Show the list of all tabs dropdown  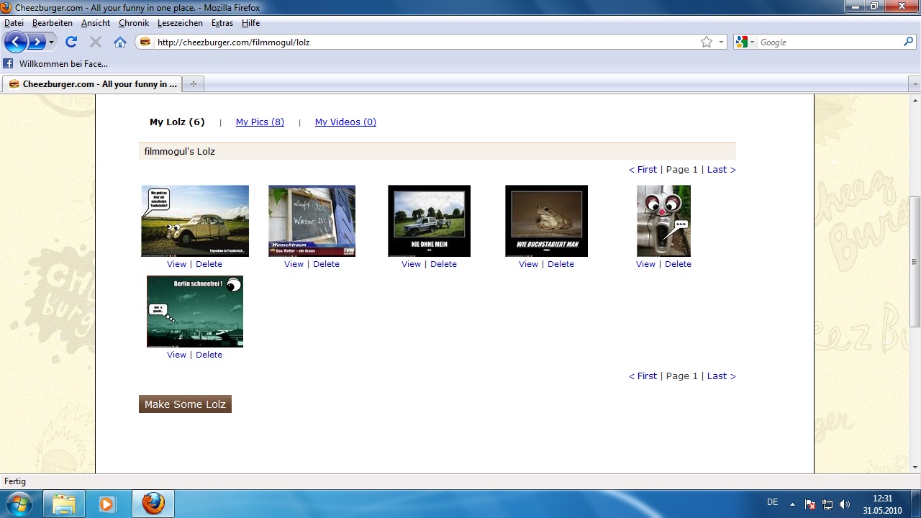point(915,84)
